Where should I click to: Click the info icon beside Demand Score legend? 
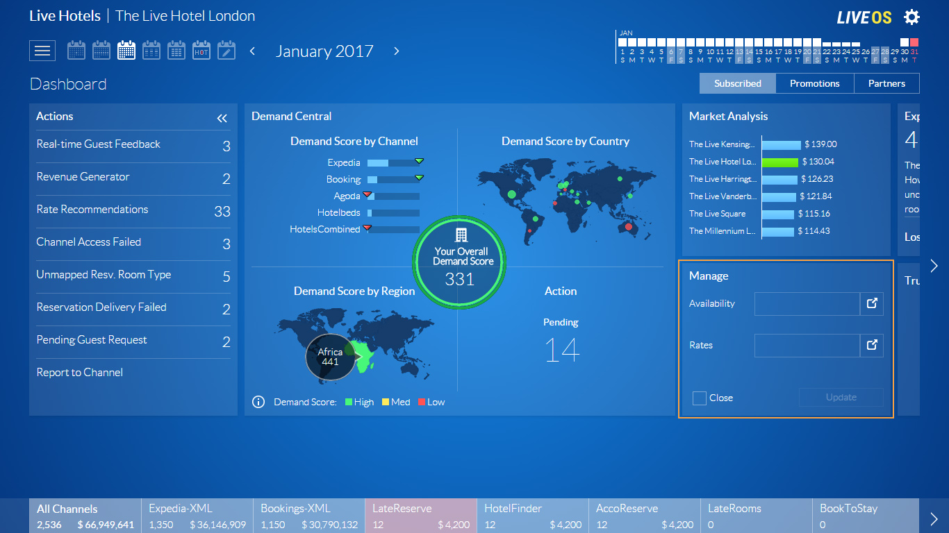(x=258, y=401)
